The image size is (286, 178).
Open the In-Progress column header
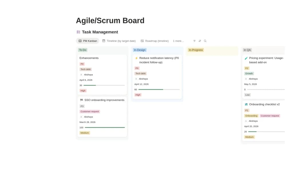click(x=196, y=50)
